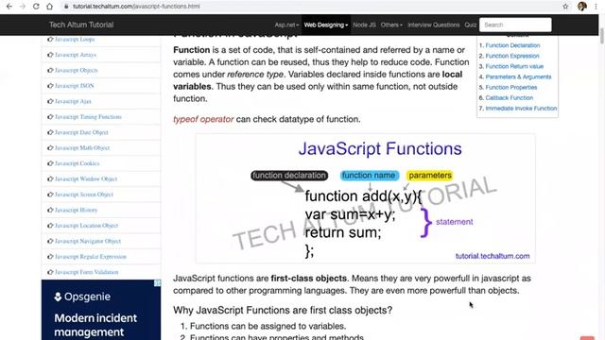Open the Javascript Regular Expression link
Screen dimensions: 605x340
click(x=91, y=256)
